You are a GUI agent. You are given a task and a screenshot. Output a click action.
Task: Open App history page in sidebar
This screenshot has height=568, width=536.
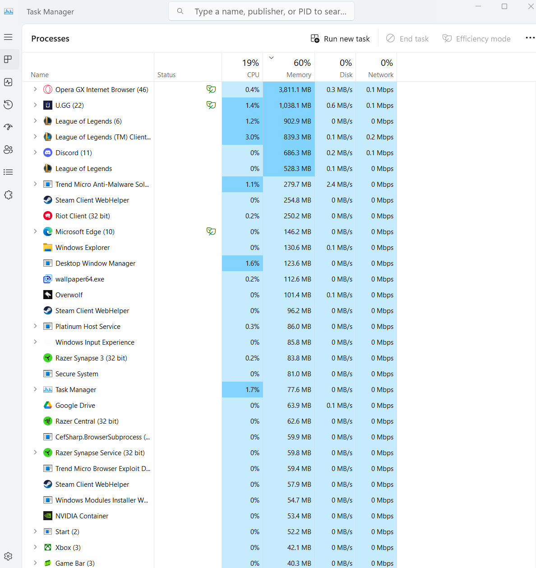(8, 105)
